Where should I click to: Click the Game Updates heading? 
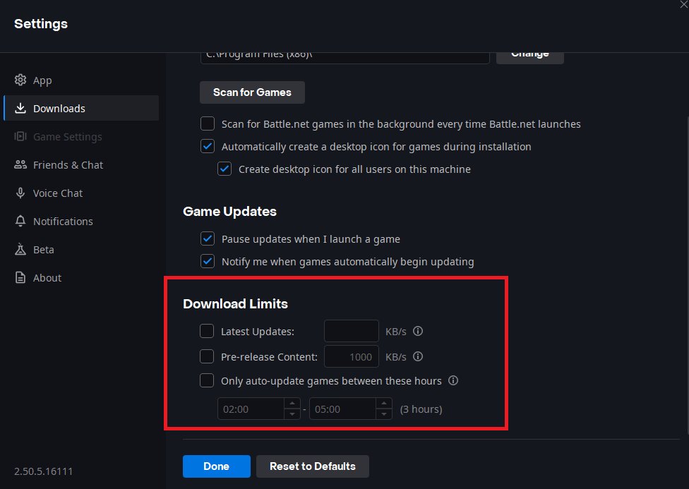coord(229,211)
